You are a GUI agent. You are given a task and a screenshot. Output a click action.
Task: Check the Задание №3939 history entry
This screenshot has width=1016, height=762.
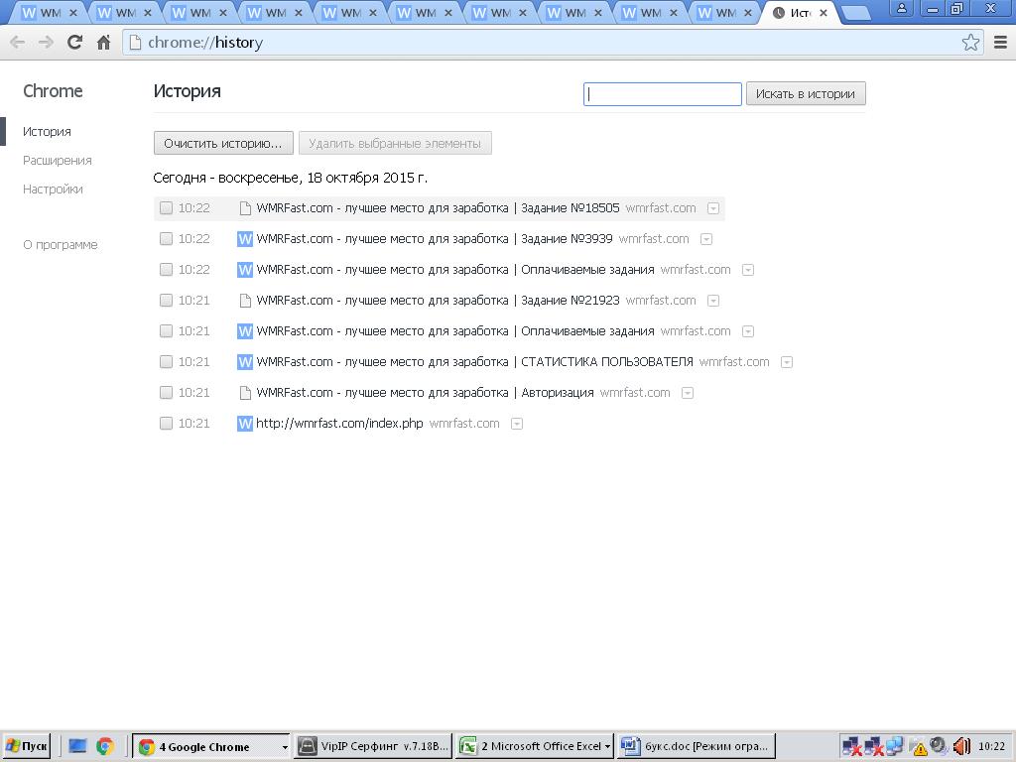(x=166, y=239)
